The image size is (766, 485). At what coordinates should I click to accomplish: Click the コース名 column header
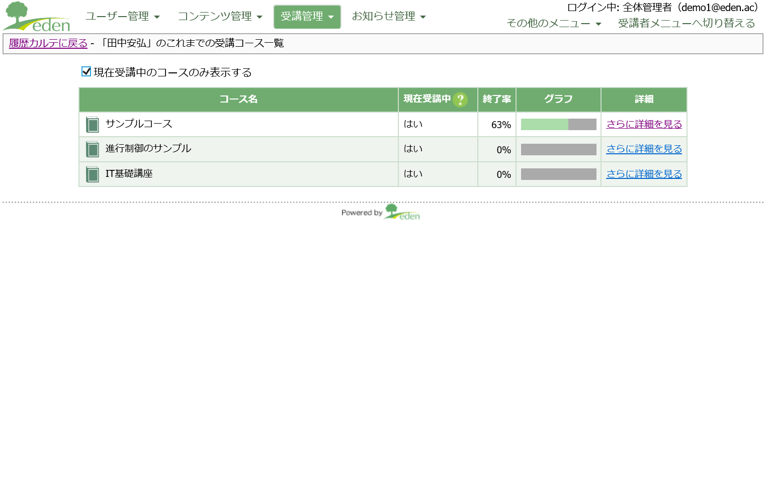[238, 100]
